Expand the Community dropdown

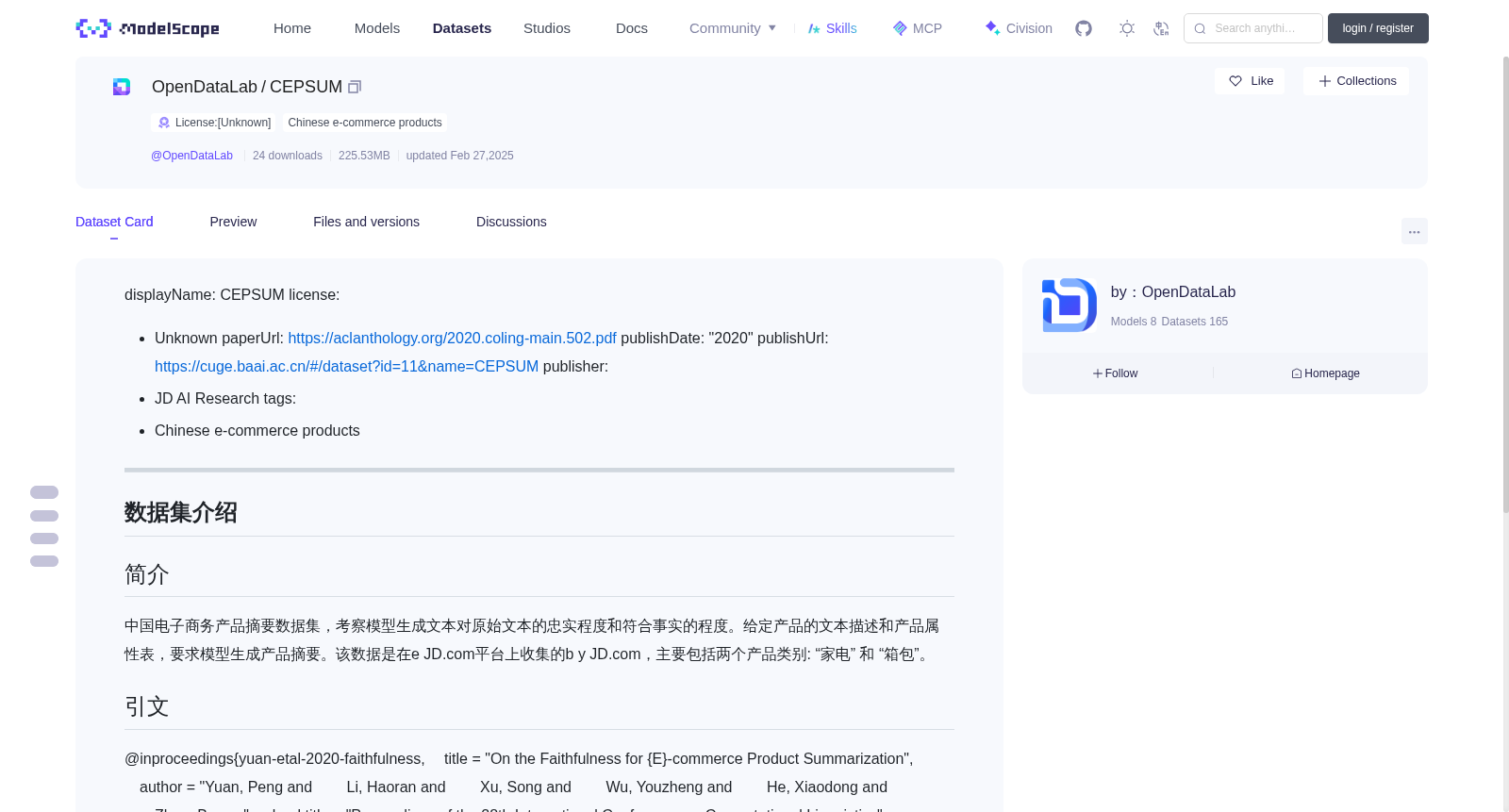(733, 28)
